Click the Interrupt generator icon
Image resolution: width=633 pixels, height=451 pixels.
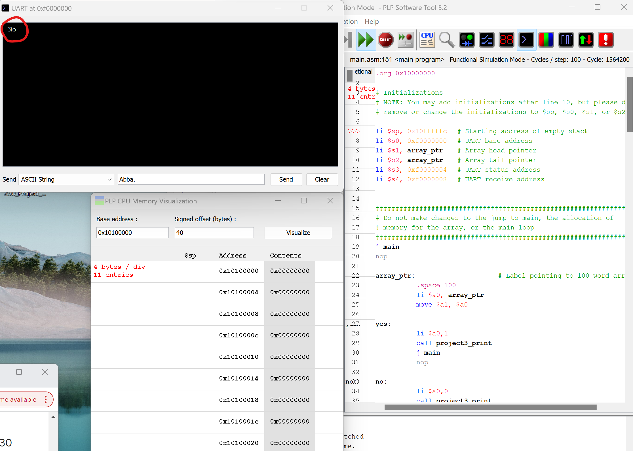point(605,40)
